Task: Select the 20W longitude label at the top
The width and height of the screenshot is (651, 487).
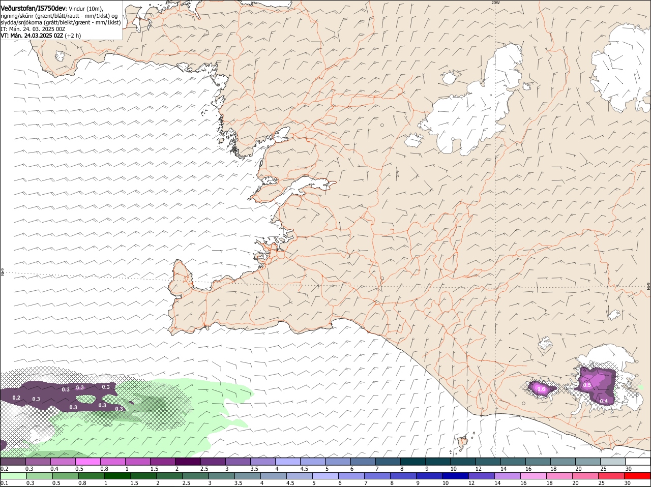Action: click(x=495, y=3)
